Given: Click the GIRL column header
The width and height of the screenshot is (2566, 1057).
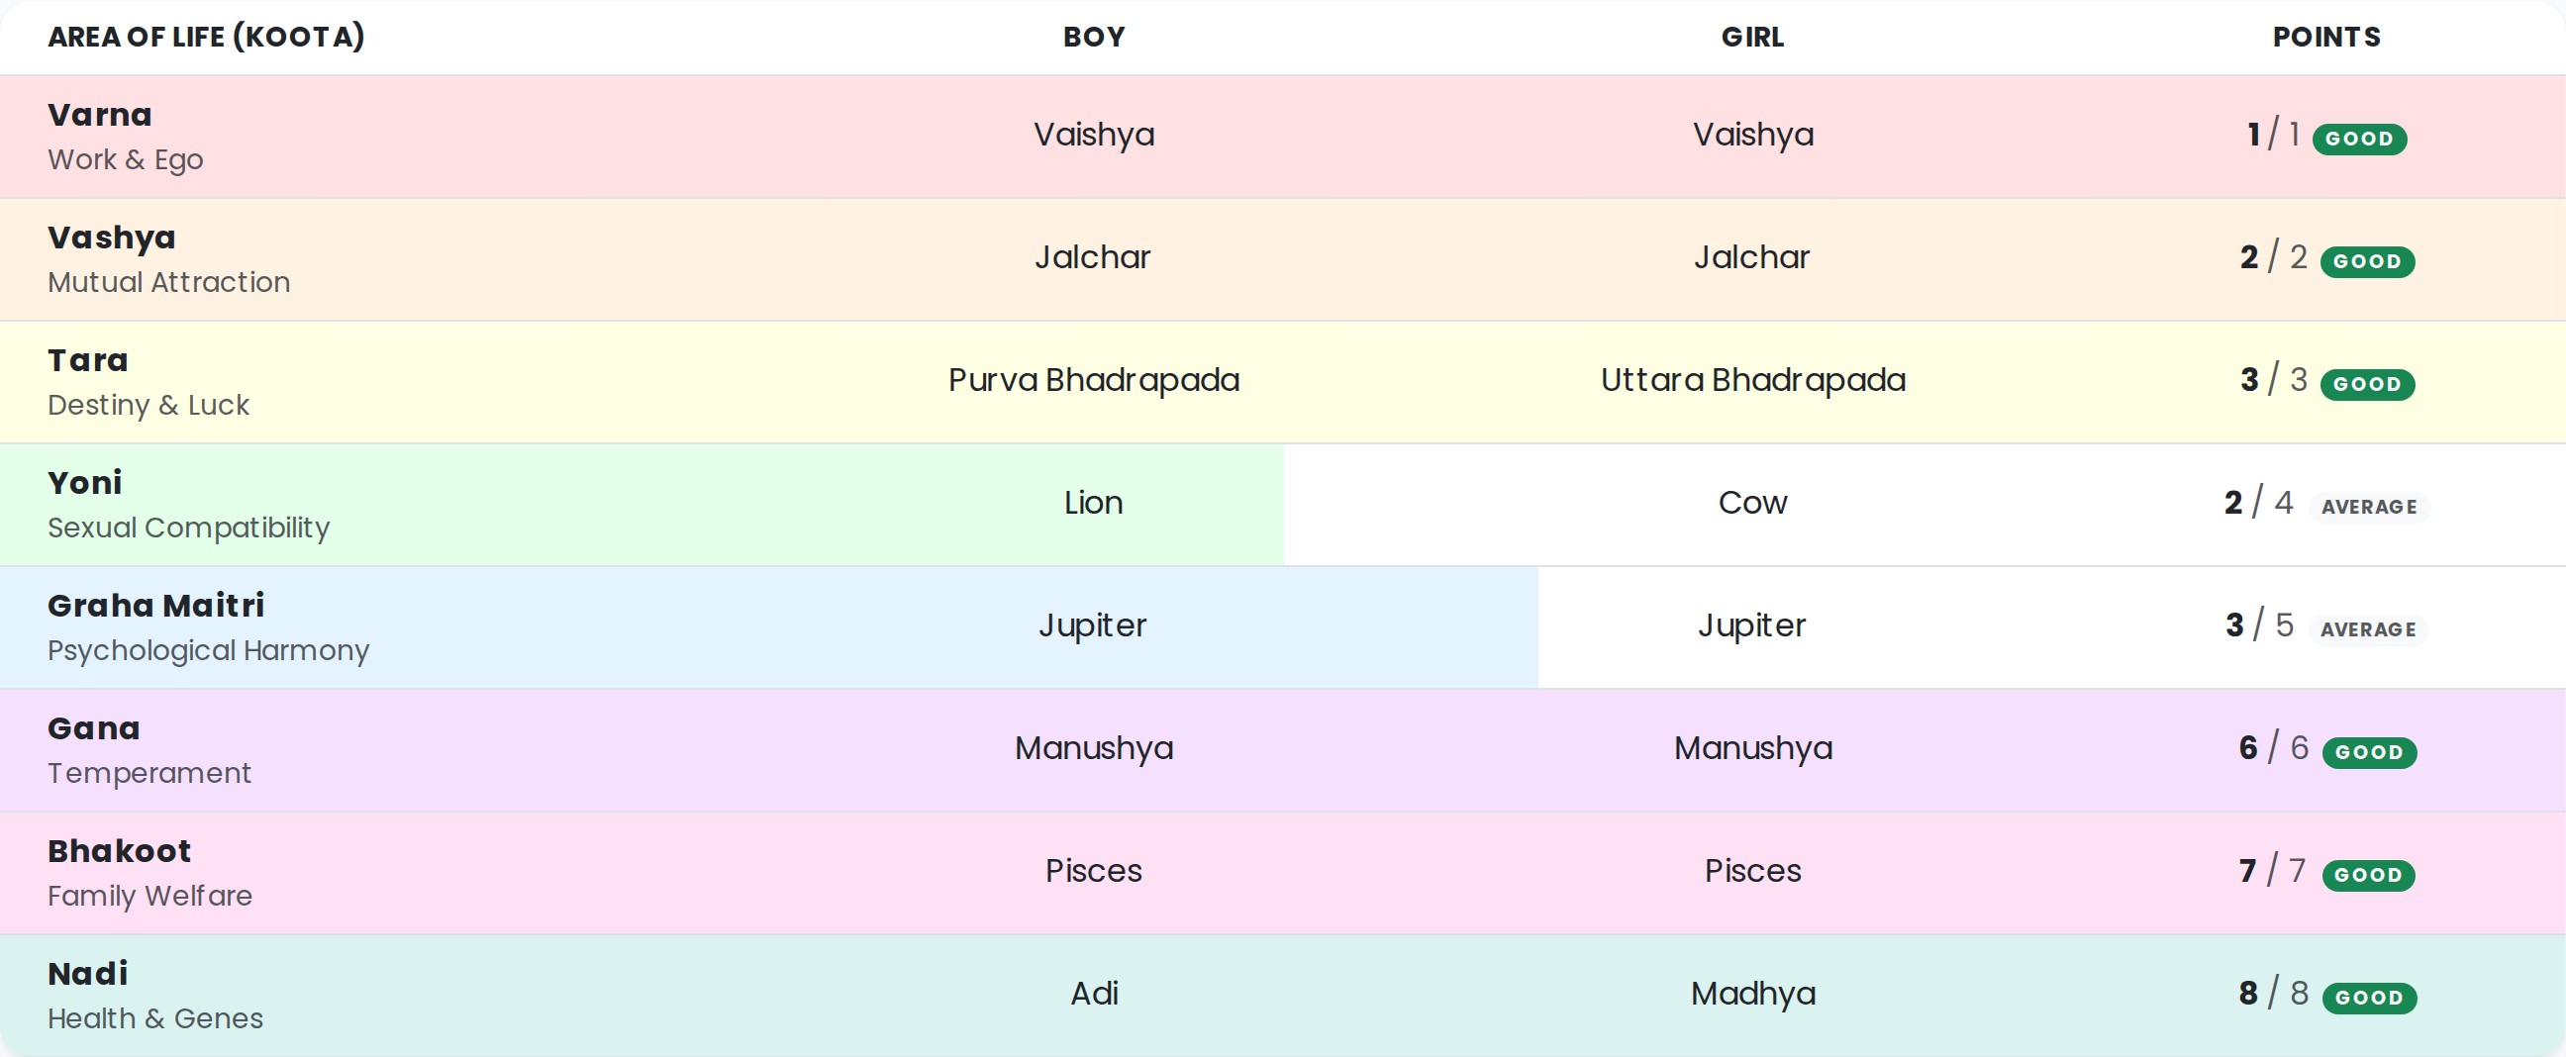Looking at the screenshot, I should pyautogui.click(x=1752, y=37).
